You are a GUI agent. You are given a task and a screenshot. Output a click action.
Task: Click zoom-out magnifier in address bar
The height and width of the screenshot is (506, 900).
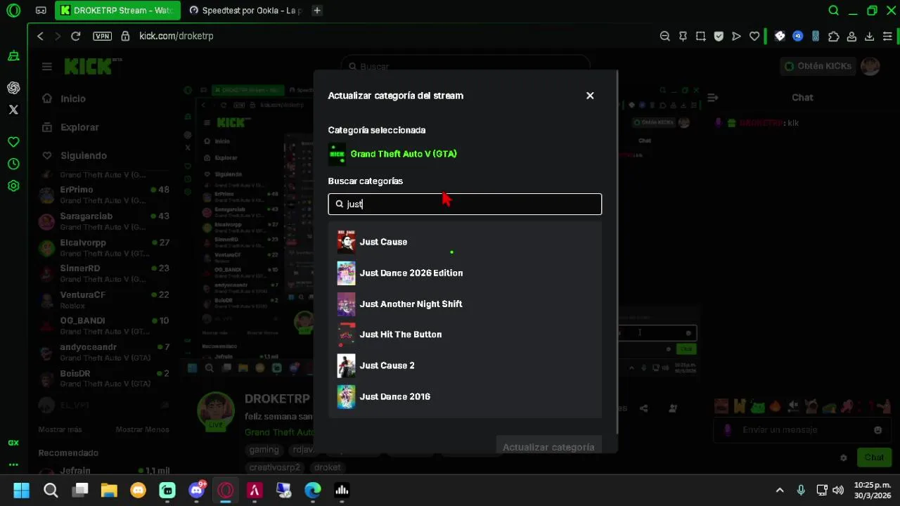664,37
